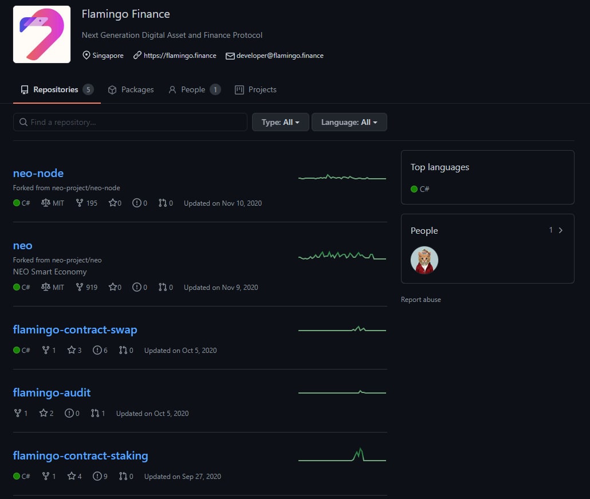Click the fork icon on flamingo-audit
Screen dimensions: 590x499
tap(17, 413)
